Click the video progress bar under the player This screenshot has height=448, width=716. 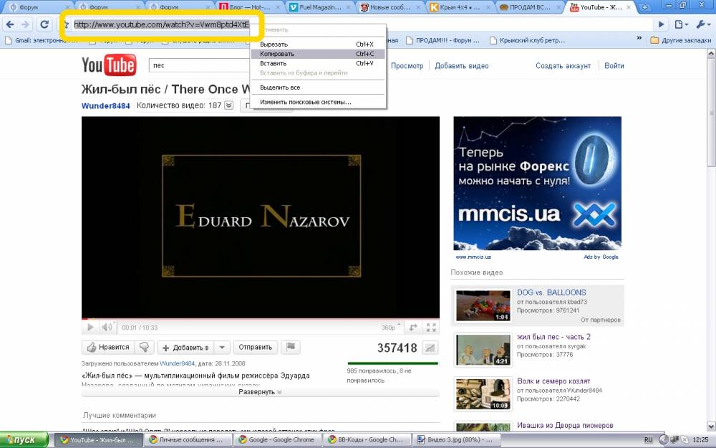261,319
